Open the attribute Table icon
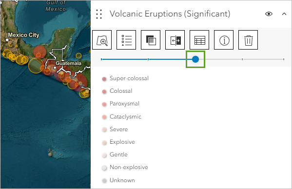 pos(199,40)
